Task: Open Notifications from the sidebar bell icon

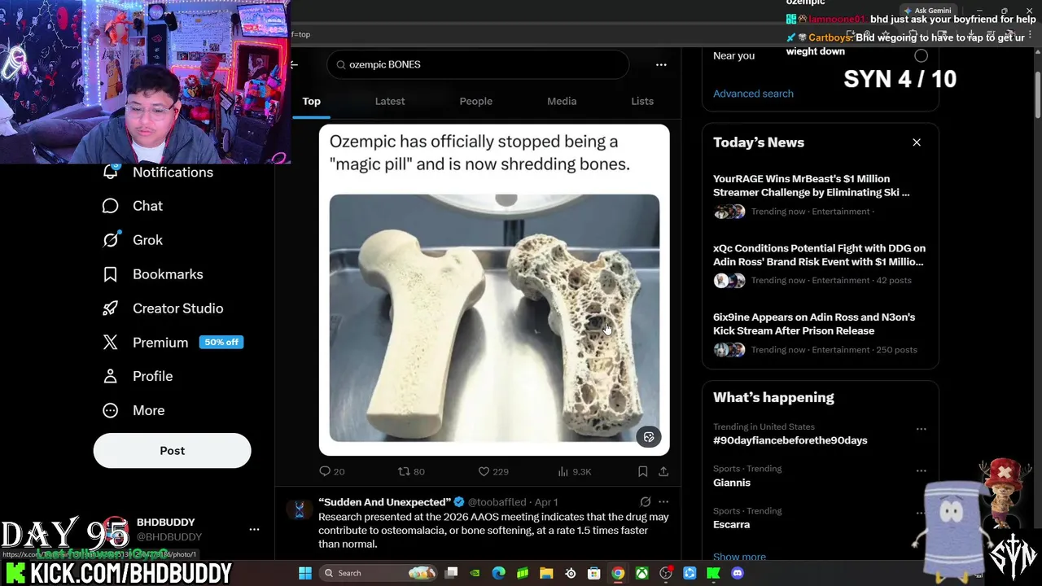Action: coord(111,172)
